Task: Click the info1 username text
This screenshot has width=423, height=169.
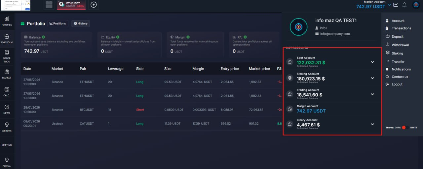Action: (324, 28)
